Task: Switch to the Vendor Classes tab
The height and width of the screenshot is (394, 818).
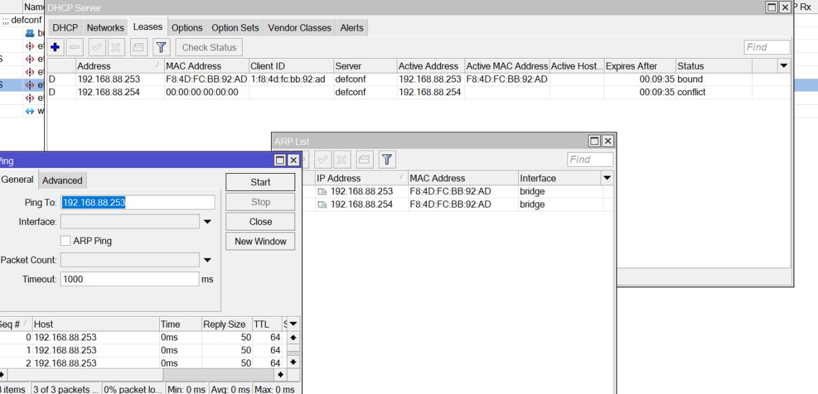Action: [300, 27]
